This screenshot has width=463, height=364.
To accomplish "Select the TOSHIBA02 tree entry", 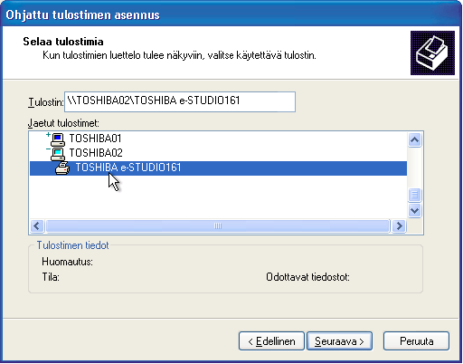I will (x=96, y=153).
